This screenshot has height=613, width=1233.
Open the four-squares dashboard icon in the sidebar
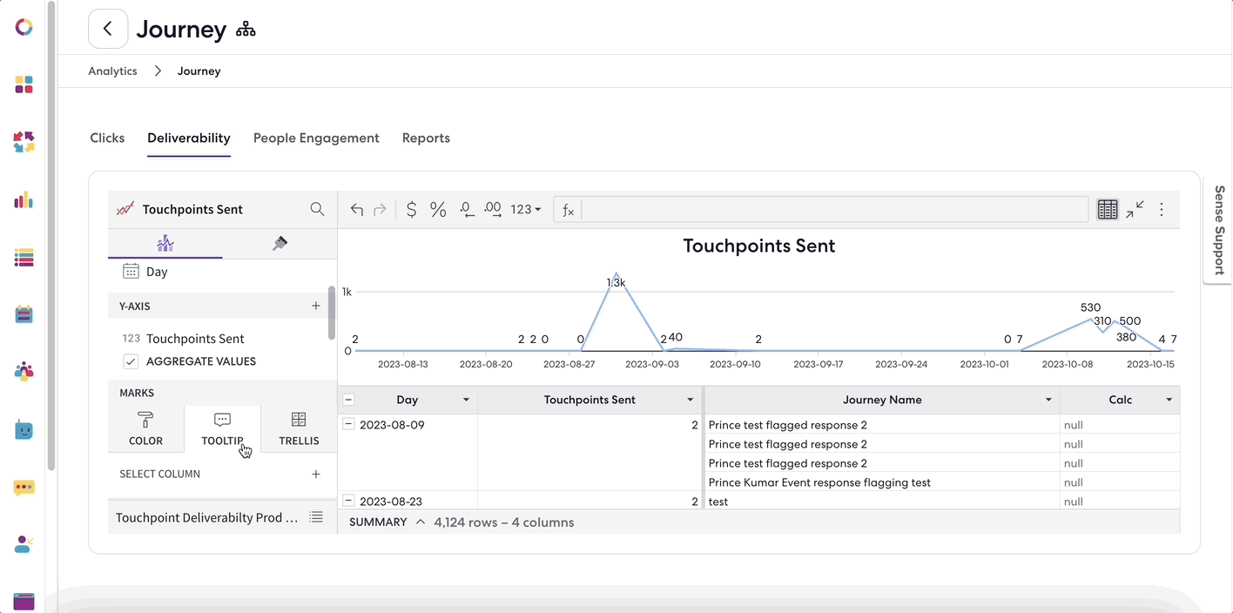(x=24, y=84)
